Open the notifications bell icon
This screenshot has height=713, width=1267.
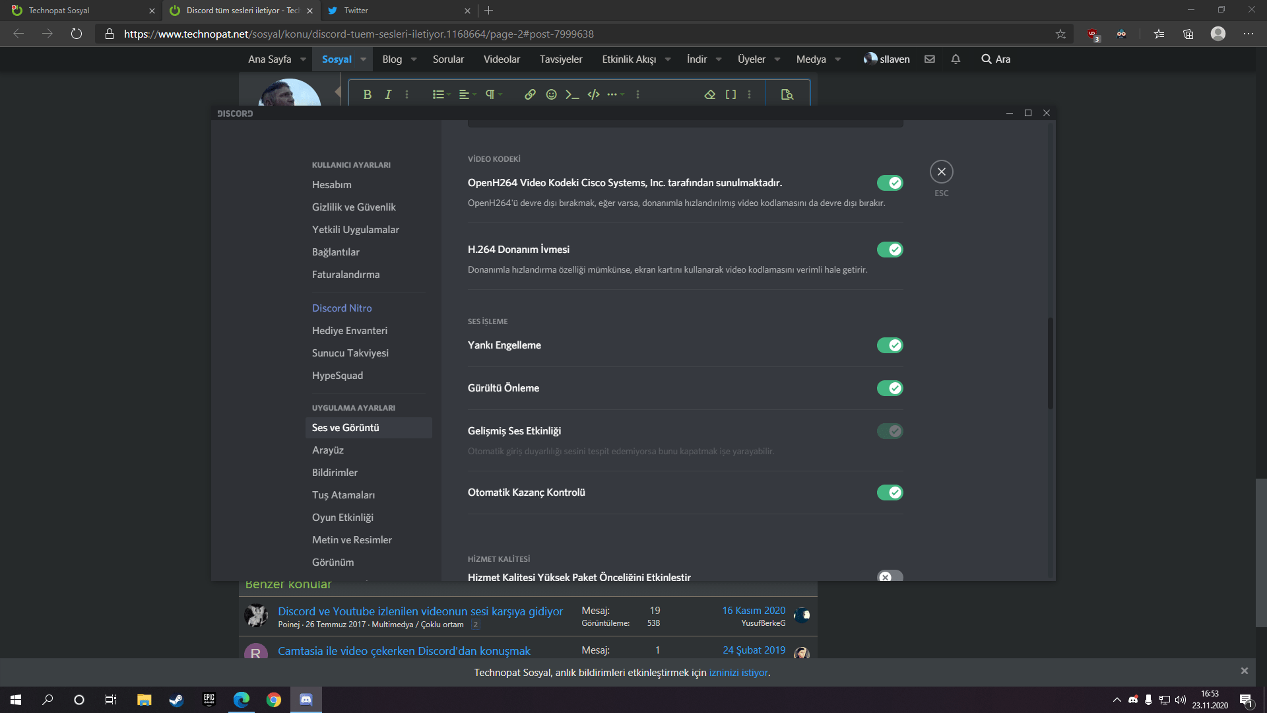coord(956,59)
